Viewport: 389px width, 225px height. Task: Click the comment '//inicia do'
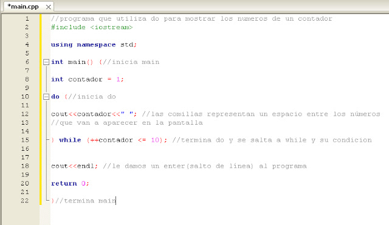[x=92, y=97]
